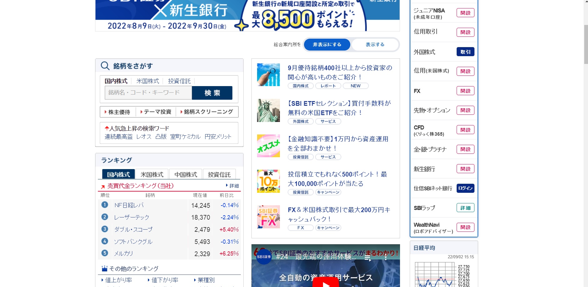
Task: Open the テーマ投資 link
Action: (x=156, y=112)
